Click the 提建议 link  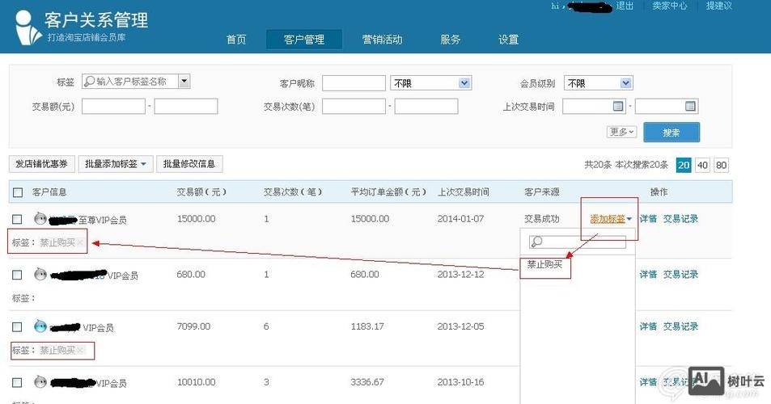719,6
